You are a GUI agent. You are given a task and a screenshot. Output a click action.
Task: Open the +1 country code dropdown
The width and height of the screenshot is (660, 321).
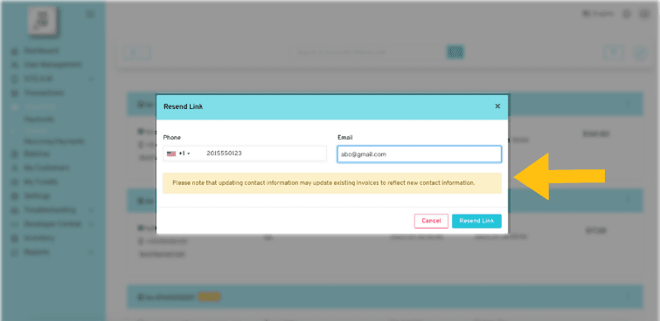pos(184,154)
